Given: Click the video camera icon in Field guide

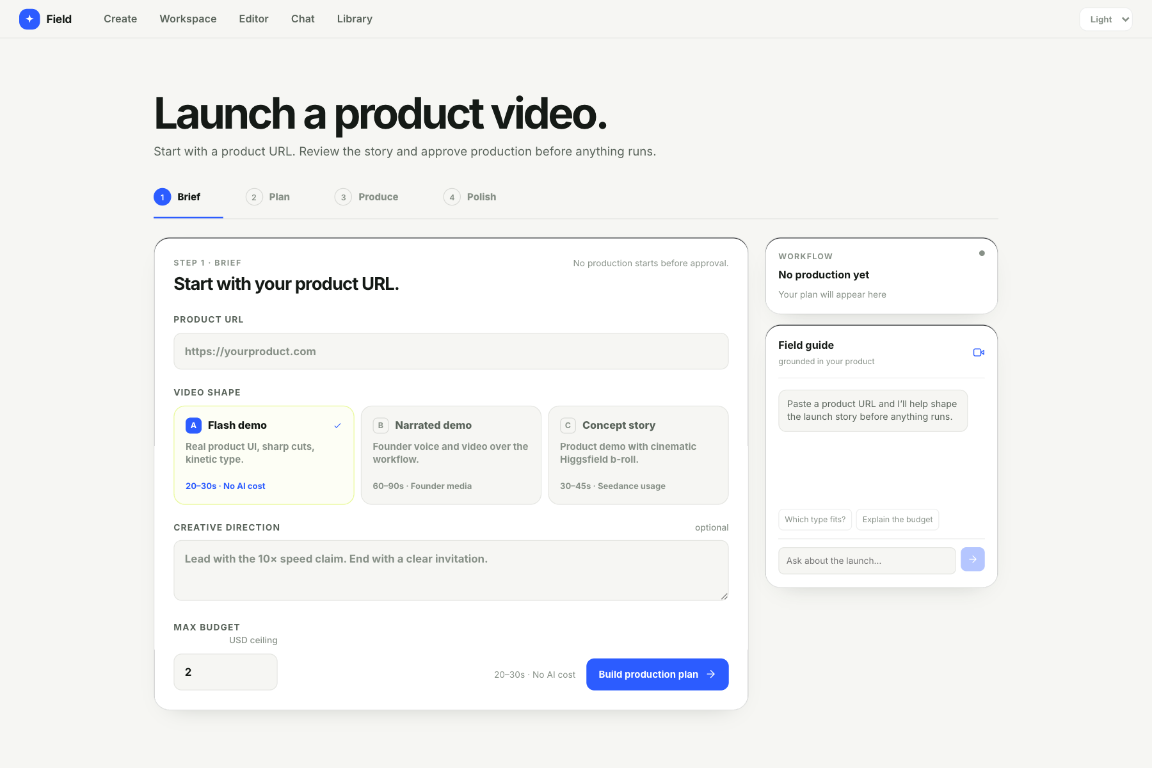Looking at the screenshot, I should click(x=979, y=353).
